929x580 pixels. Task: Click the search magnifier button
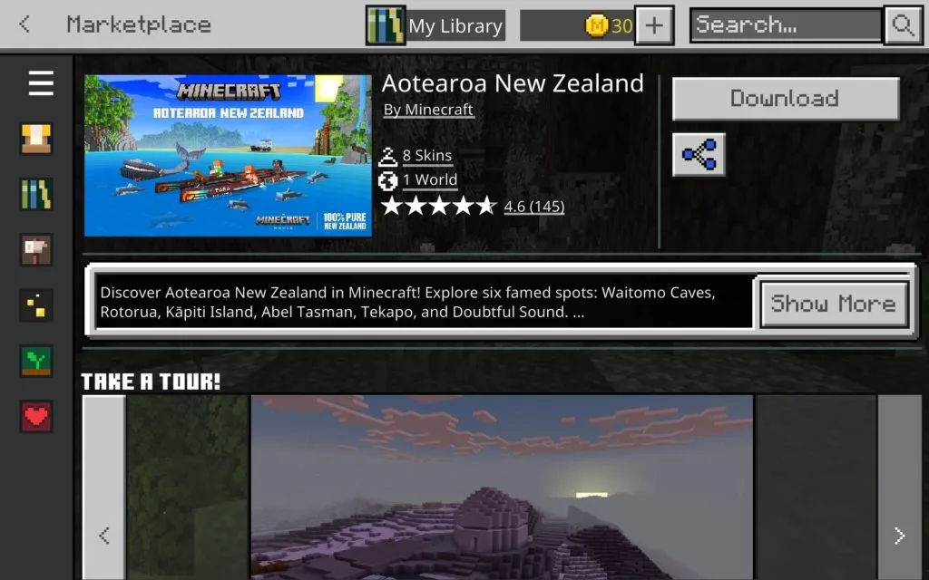pyautogui.click(x=903, y=24)
